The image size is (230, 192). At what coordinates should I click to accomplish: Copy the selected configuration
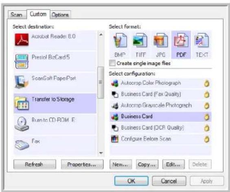147,164
